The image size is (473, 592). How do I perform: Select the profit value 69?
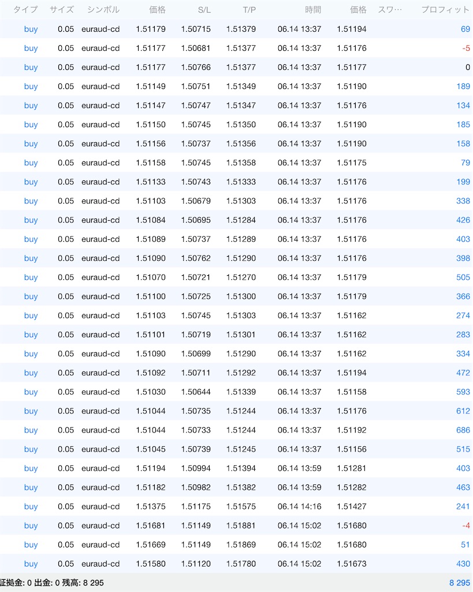465,29
